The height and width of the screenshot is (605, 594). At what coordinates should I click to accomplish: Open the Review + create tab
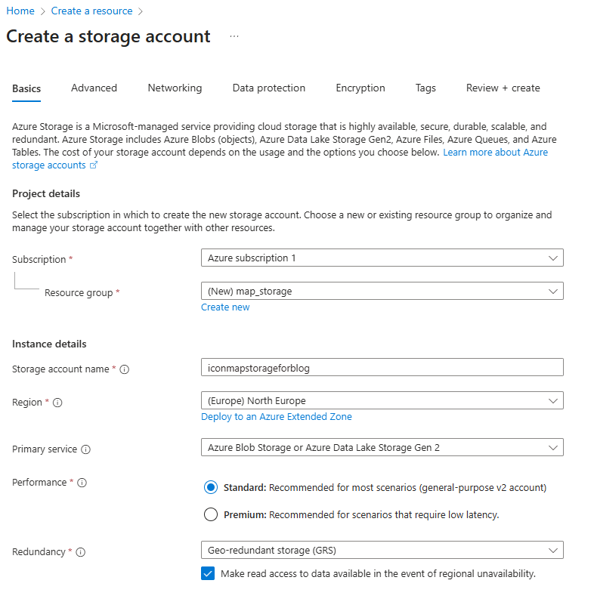click(x=503, y=88)
